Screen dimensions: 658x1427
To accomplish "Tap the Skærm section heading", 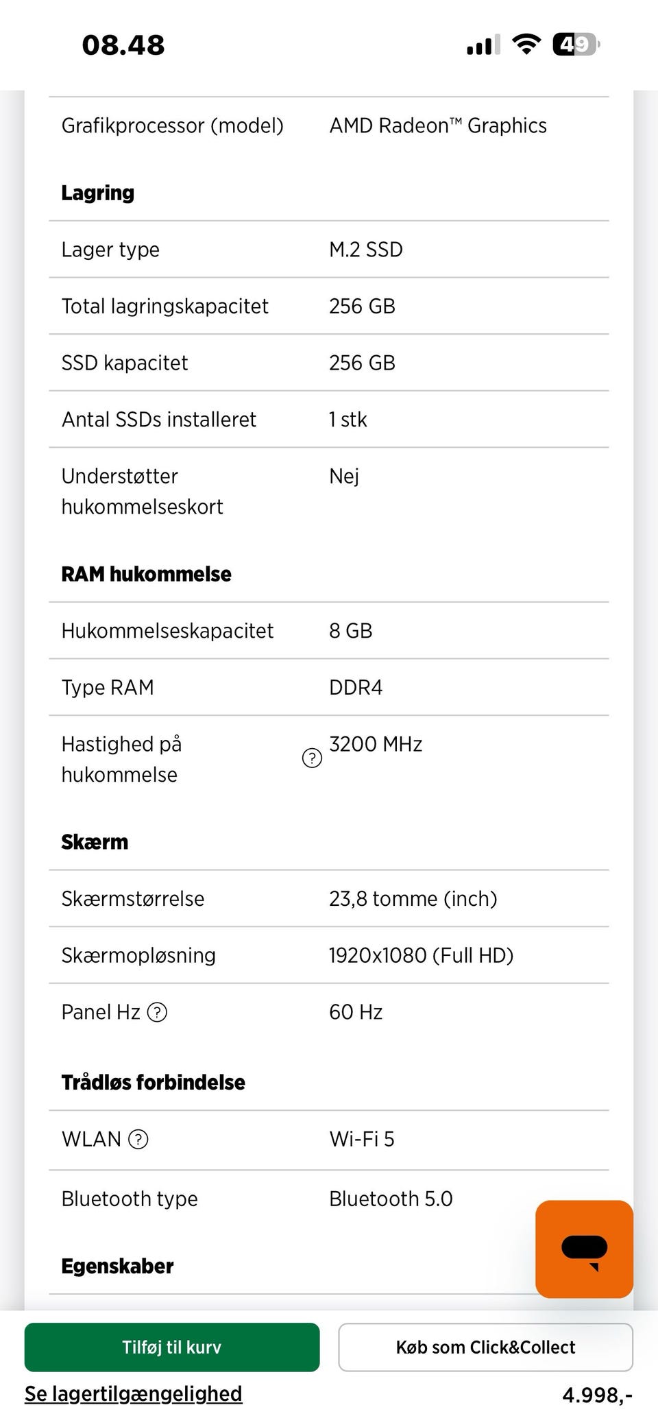I will point(95,841).
